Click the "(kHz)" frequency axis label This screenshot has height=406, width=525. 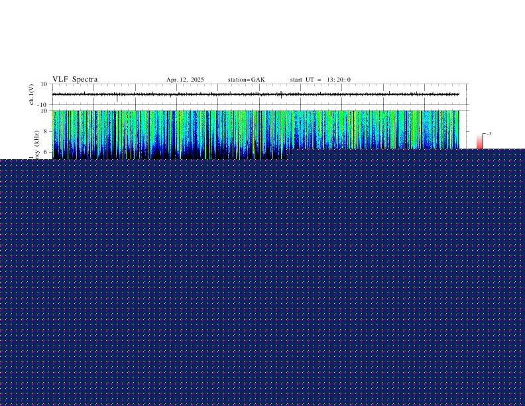[36, 139]
